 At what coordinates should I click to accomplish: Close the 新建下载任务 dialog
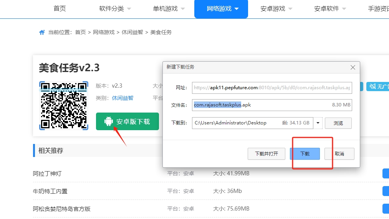353,67
